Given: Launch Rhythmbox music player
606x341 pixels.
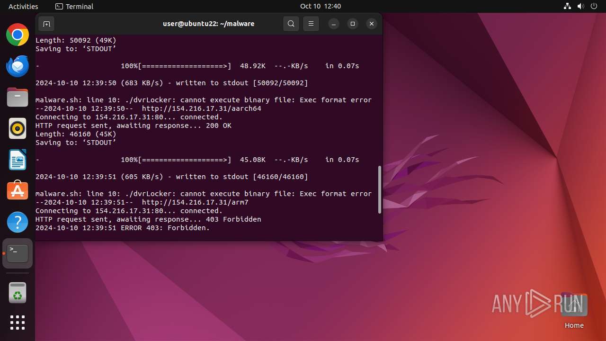Looking at the screenshot, I should (18, 128).
